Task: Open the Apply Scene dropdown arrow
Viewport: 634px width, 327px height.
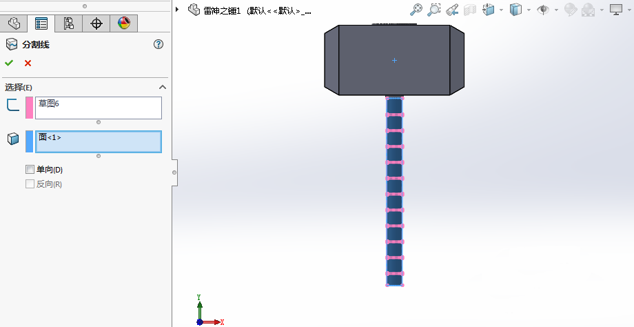Action: [602, 10]
